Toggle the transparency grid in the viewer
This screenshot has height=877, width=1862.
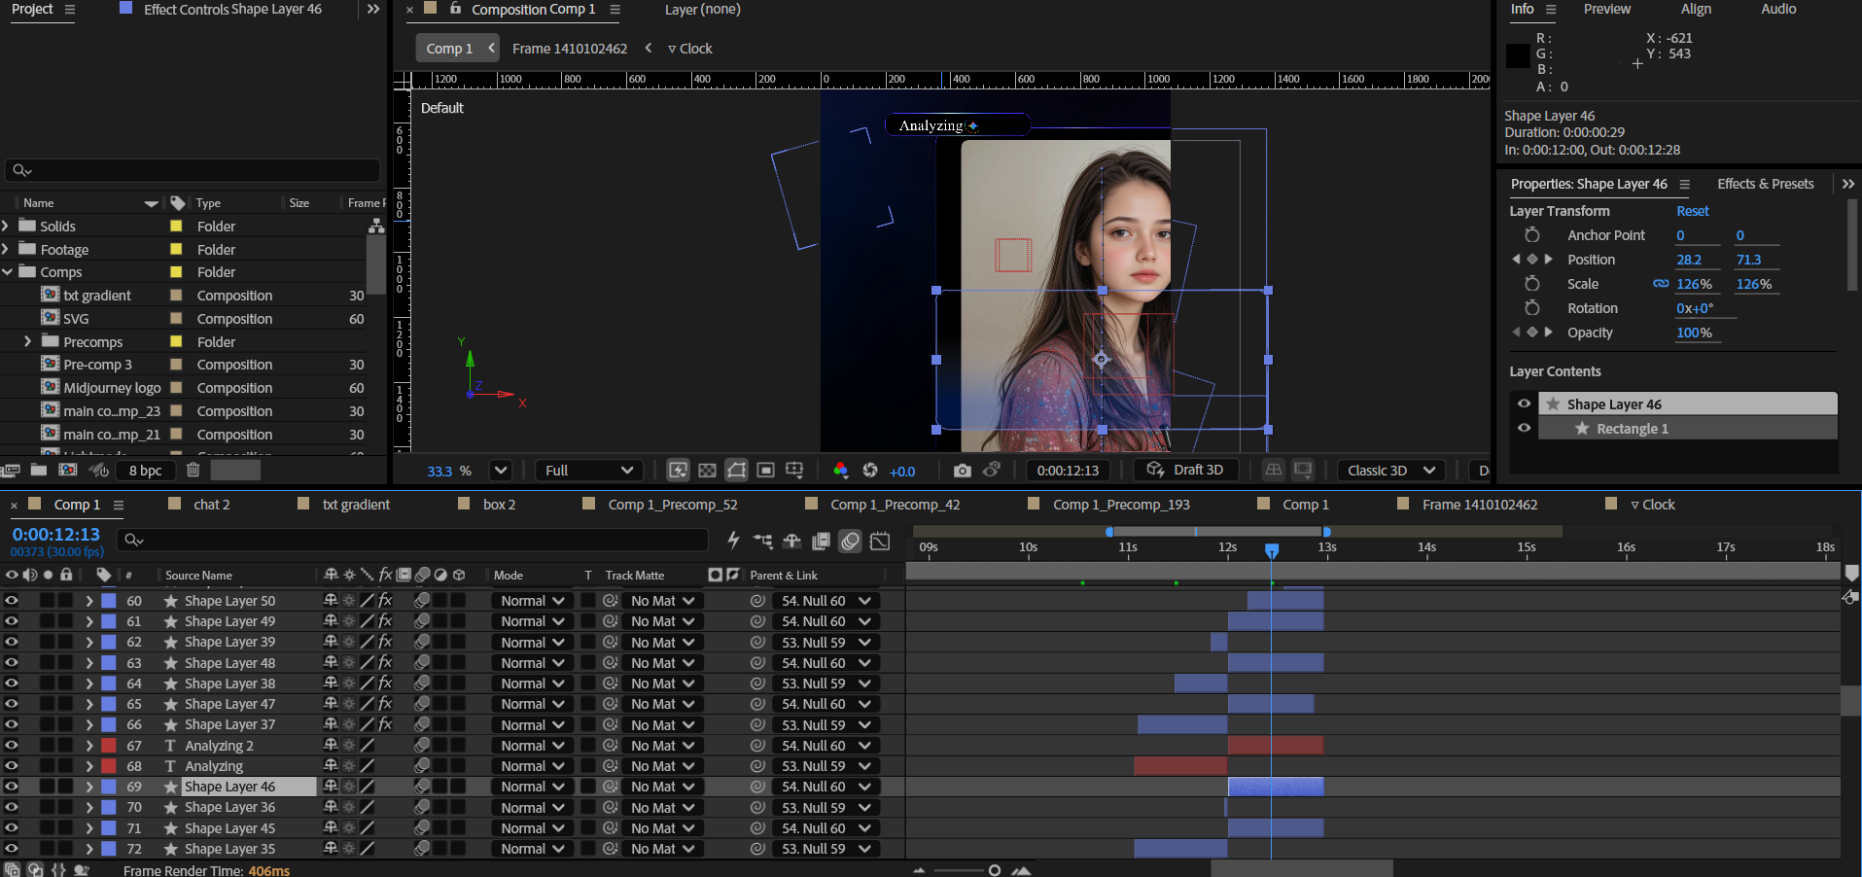point(707,471)
